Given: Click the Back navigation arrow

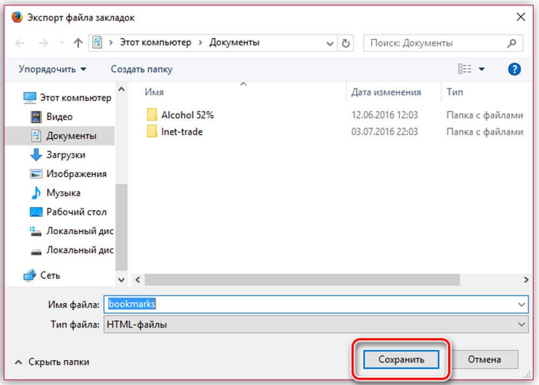Looking at the screenshot, I should [20, 43].
